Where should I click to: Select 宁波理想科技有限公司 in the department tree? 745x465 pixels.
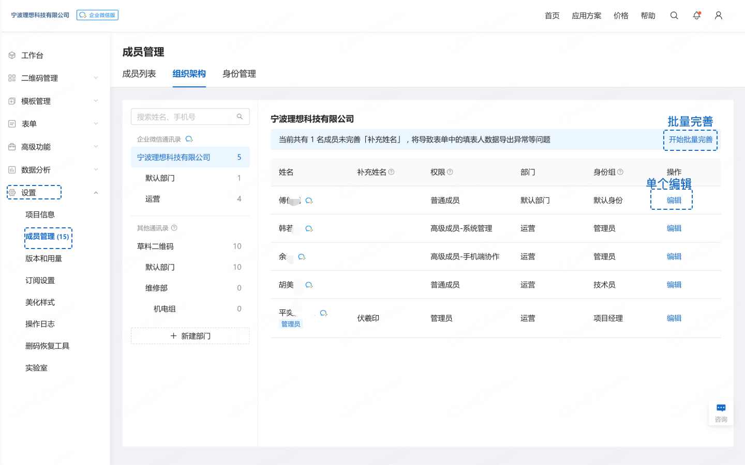coord(190,157)
